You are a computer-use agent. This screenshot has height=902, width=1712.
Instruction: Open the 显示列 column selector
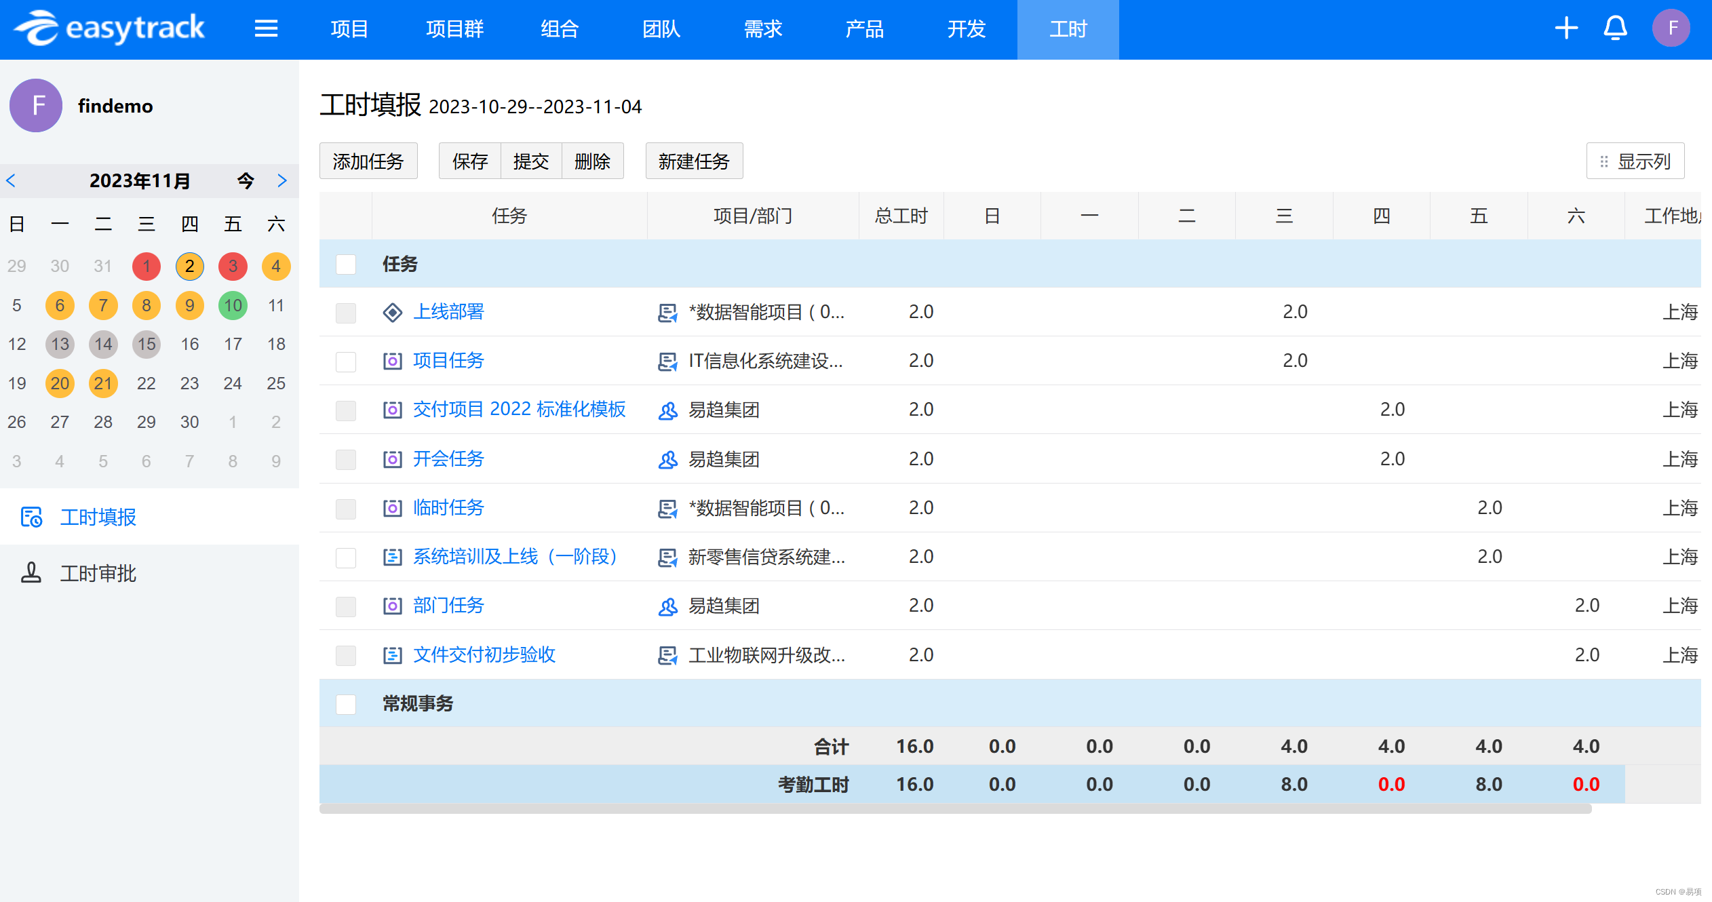point(1635,161)
